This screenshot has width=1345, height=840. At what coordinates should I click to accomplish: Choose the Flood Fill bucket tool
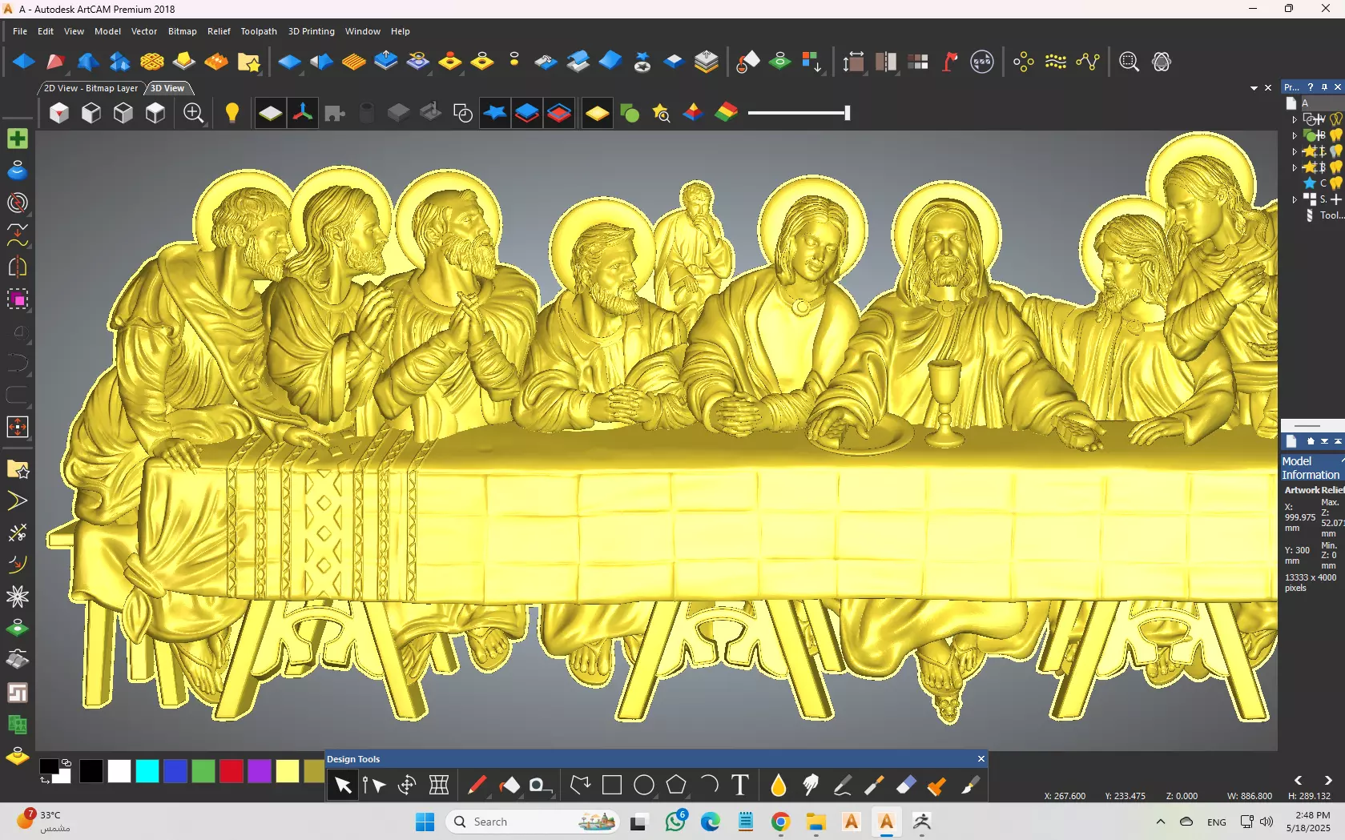point(509,786)
